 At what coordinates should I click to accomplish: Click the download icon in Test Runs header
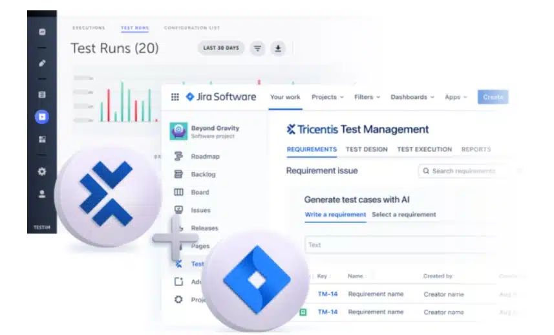[x=277, y=48]
